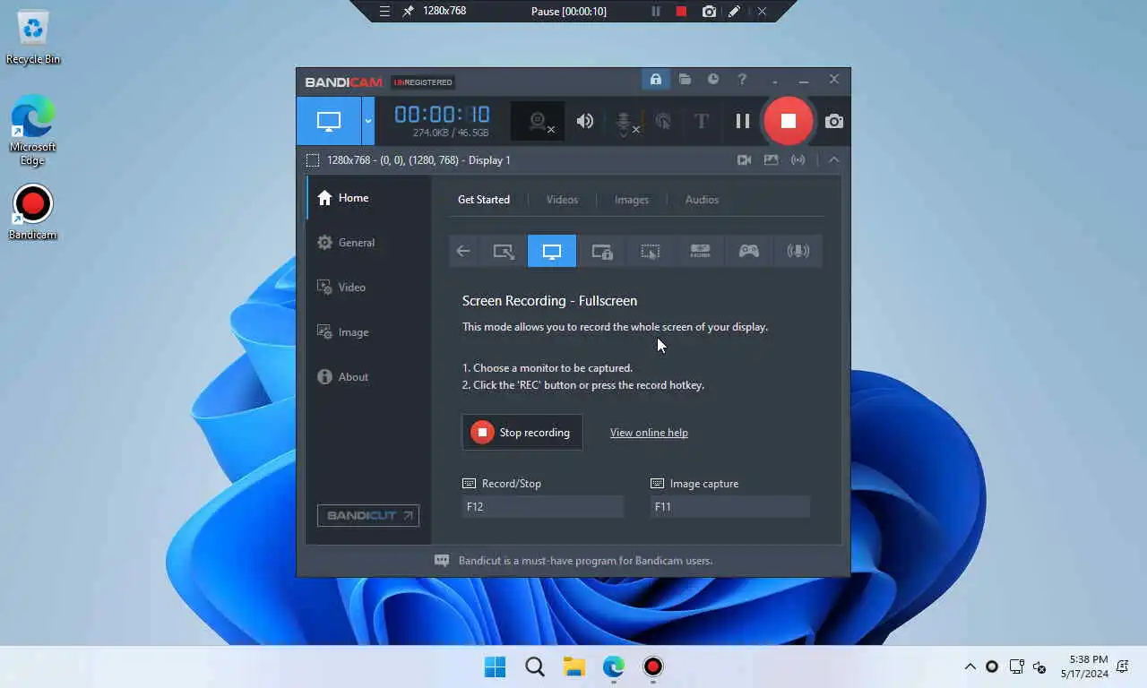The width and height of the screenshot is (1147, 688).
Task: Open Video settings in sidebar
Action: [368, 288]
